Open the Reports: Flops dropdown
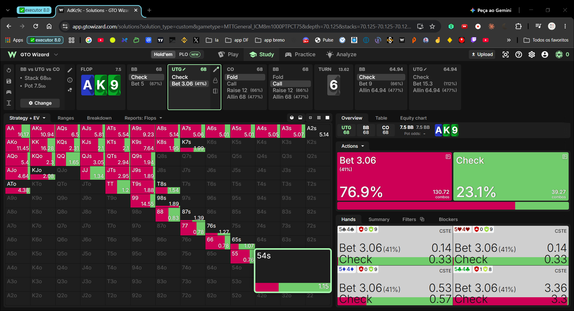This screenshot has width=574, height=311. point(143,118)
